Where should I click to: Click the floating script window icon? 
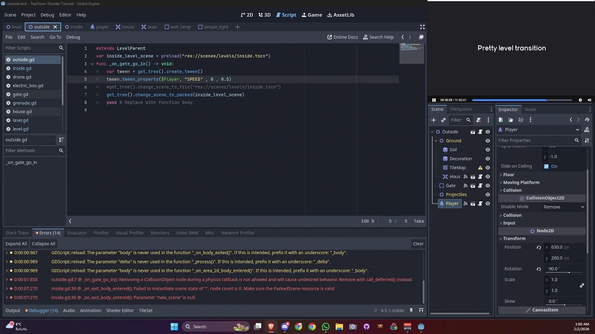pyautogui.click(x=421, y=37)
